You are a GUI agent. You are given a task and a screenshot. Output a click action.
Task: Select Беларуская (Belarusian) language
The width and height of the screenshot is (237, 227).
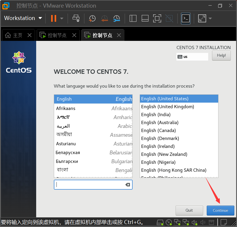coord(93,153)
